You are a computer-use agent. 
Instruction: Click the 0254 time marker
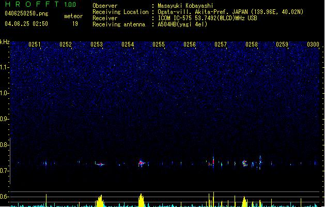[128, 45]
